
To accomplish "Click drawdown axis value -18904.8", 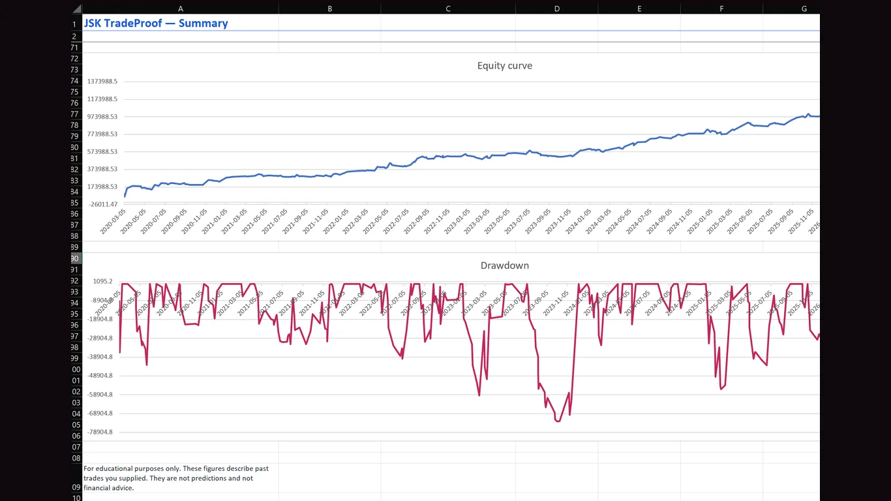I will [100, 319].
